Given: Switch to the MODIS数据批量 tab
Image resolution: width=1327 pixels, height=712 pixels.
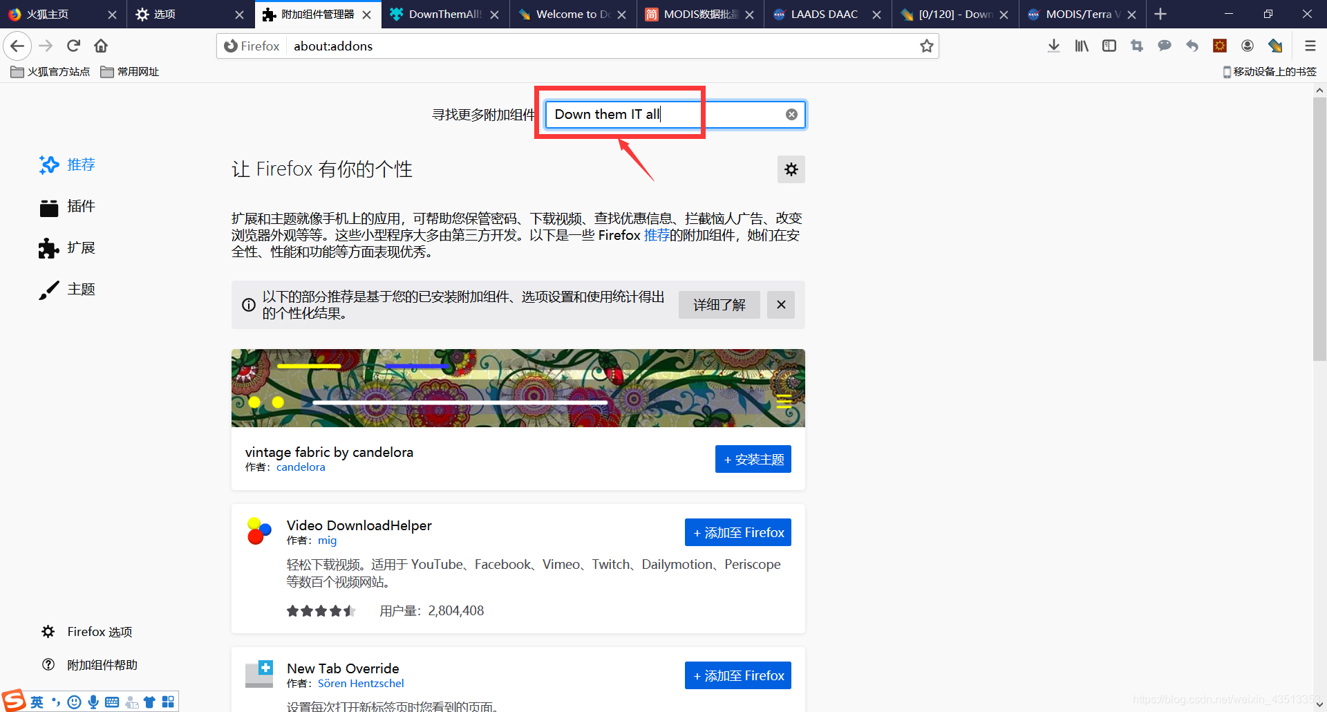Looking at the screenshot, I should point(691,14).
